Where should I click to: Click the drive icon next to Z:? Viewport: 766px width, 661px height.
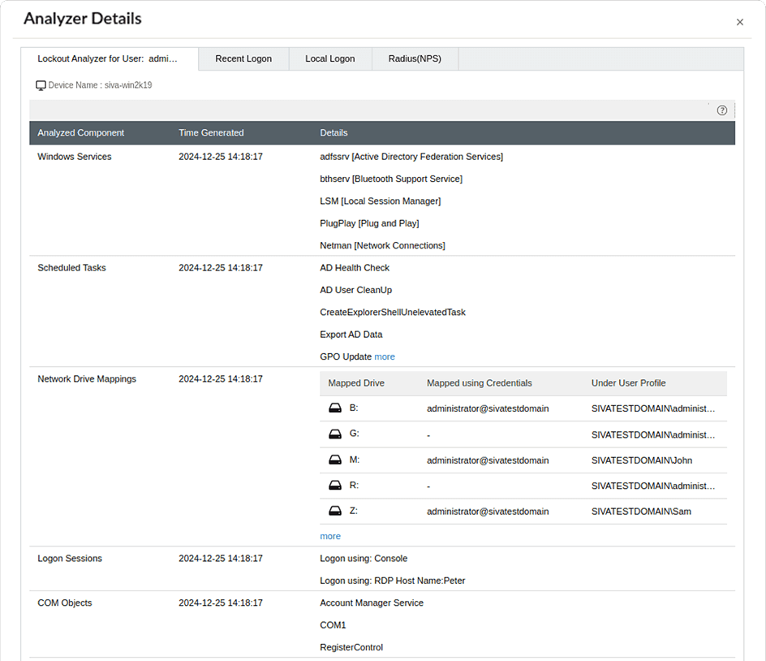click(x=335, y=512)
